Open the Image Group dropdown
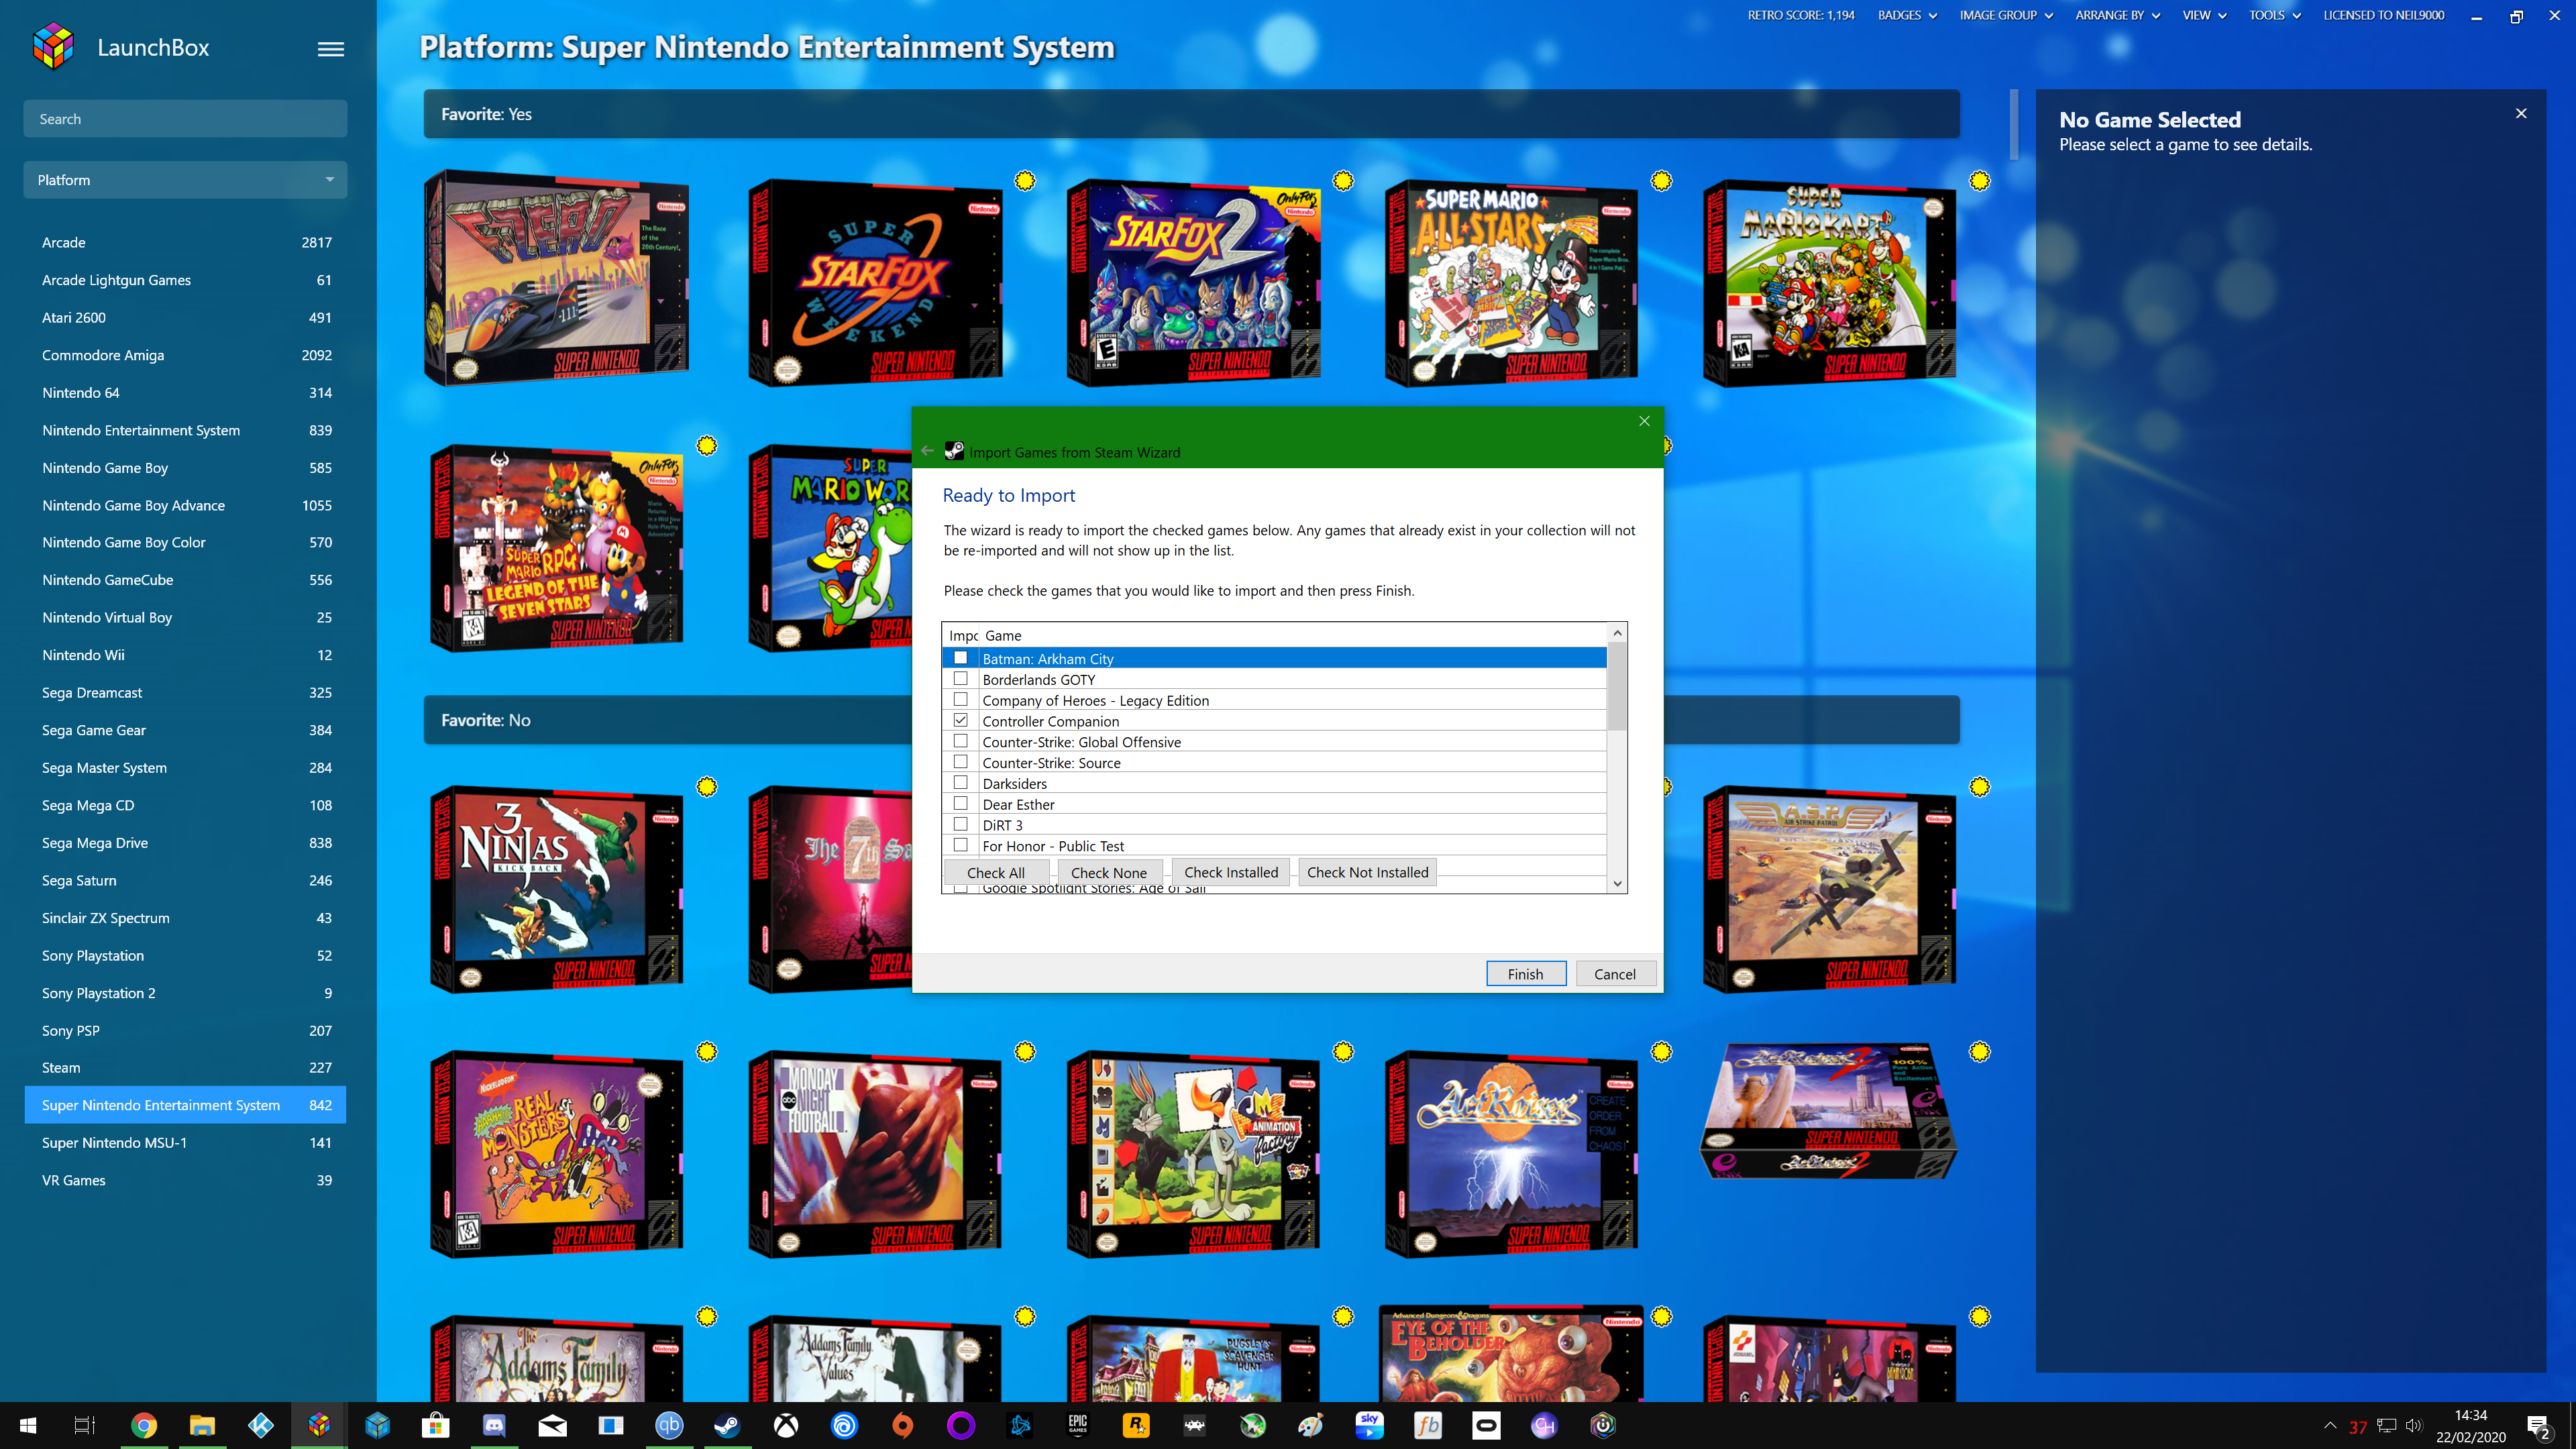This screenshot has height=1449, width=2576. pyautogui.click(x=2005, y=15)
